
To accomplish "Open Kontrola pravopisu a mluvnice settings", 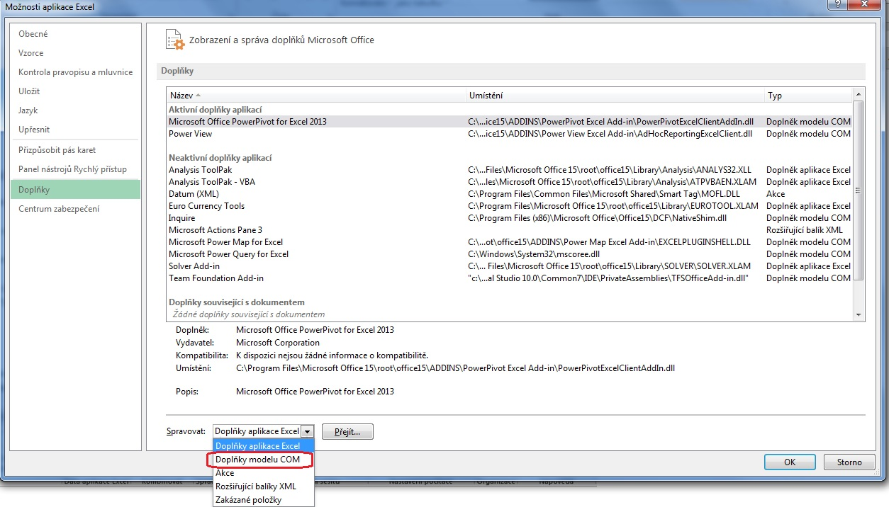I will (x=76, y=72).
